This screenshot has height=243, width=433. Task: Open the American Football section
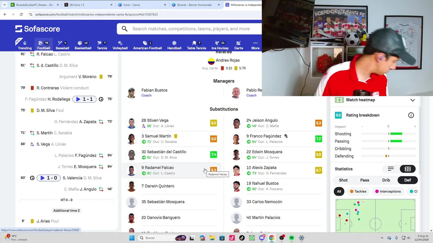pos(147,45)
